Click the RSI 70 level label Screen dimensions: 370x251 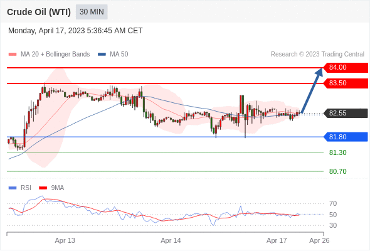pos(333,203)
